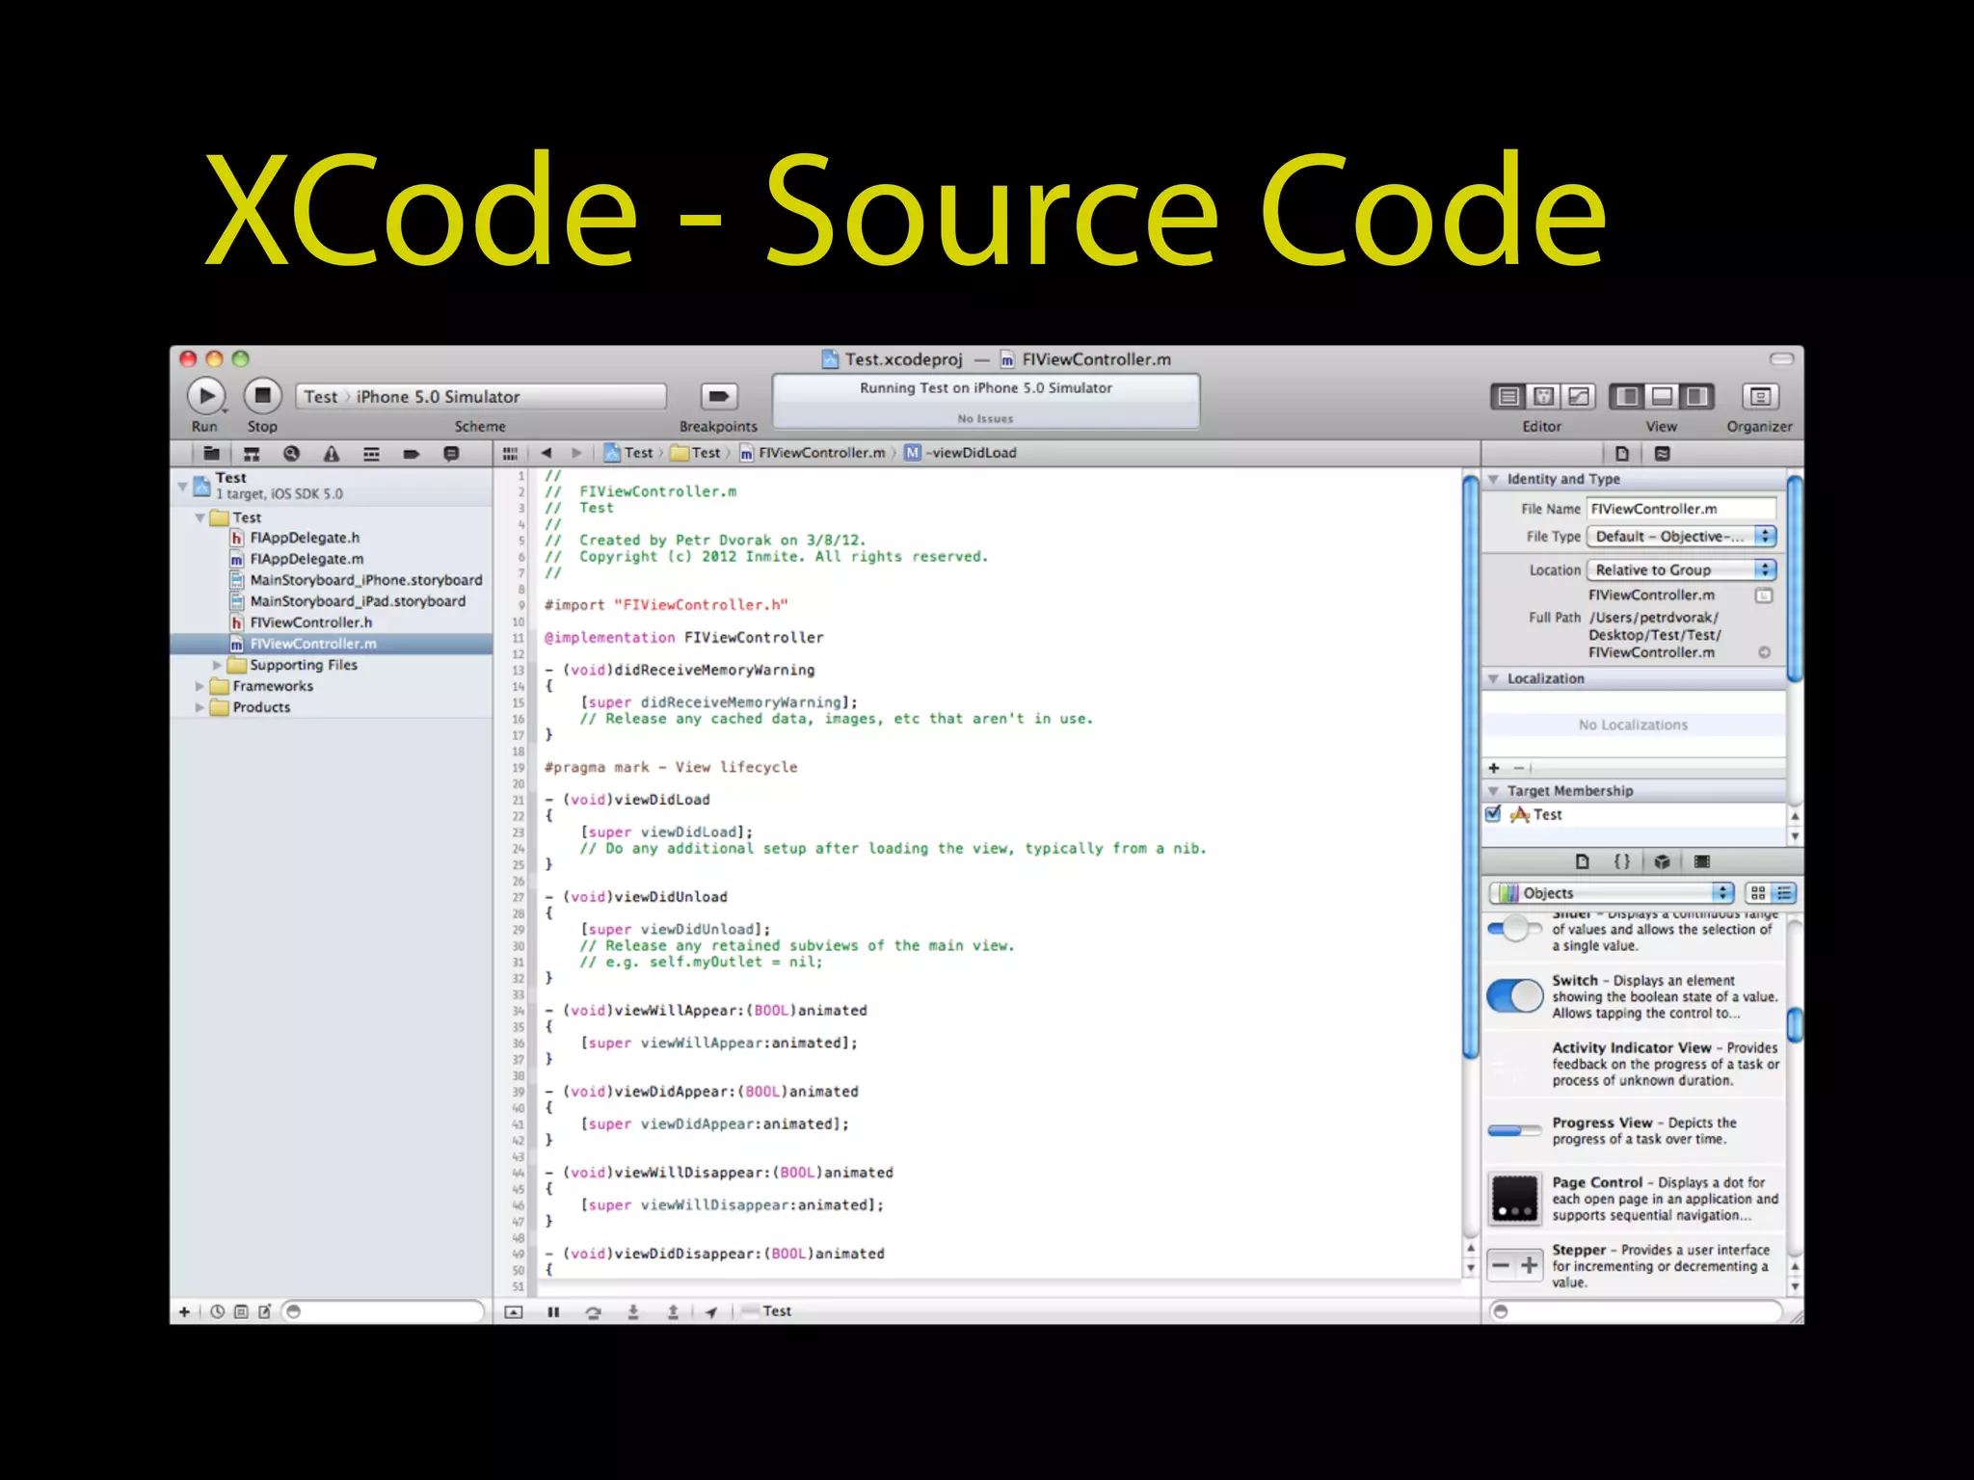Select the Switch object in library

[1635, 996]
